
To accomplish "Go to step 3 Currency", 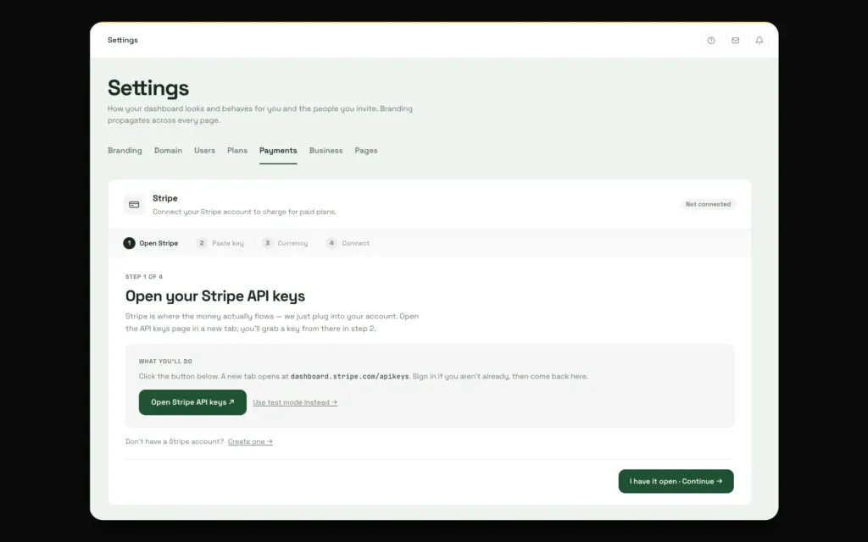I will (x=285, y=243).
